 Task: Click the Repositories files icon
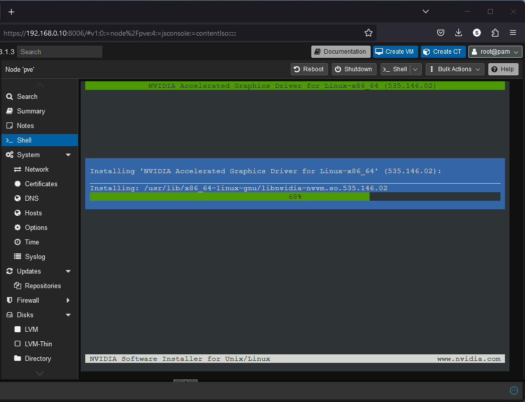pyautogui.click(x=18, y=286)
